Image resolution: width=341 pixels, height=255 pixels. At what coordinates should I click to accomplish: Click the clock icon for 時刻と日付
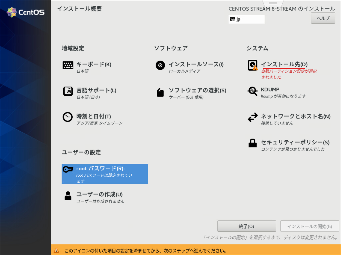[x=68, y=117]
